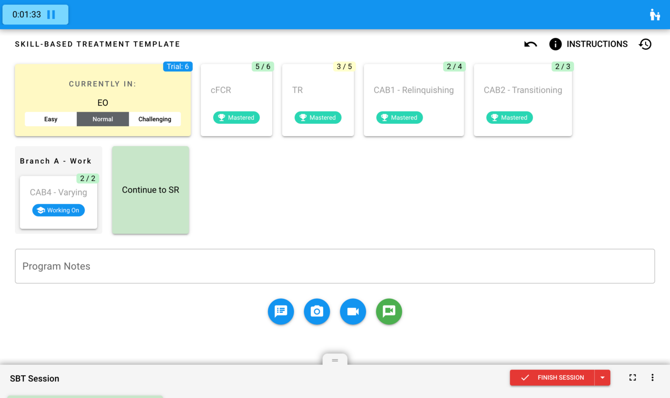This screenshot has width=670, height=398.
Task: Select the Easy difficulty option
Action: (51, 119)
